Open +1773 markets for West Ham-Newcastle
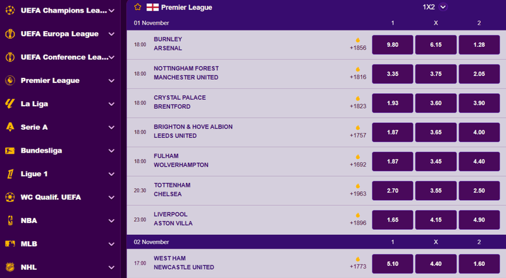 (357, 263)
